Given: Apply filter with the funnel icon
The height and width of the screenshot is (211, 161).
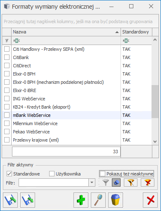Looking at the screenshot, I should (105, 183).
